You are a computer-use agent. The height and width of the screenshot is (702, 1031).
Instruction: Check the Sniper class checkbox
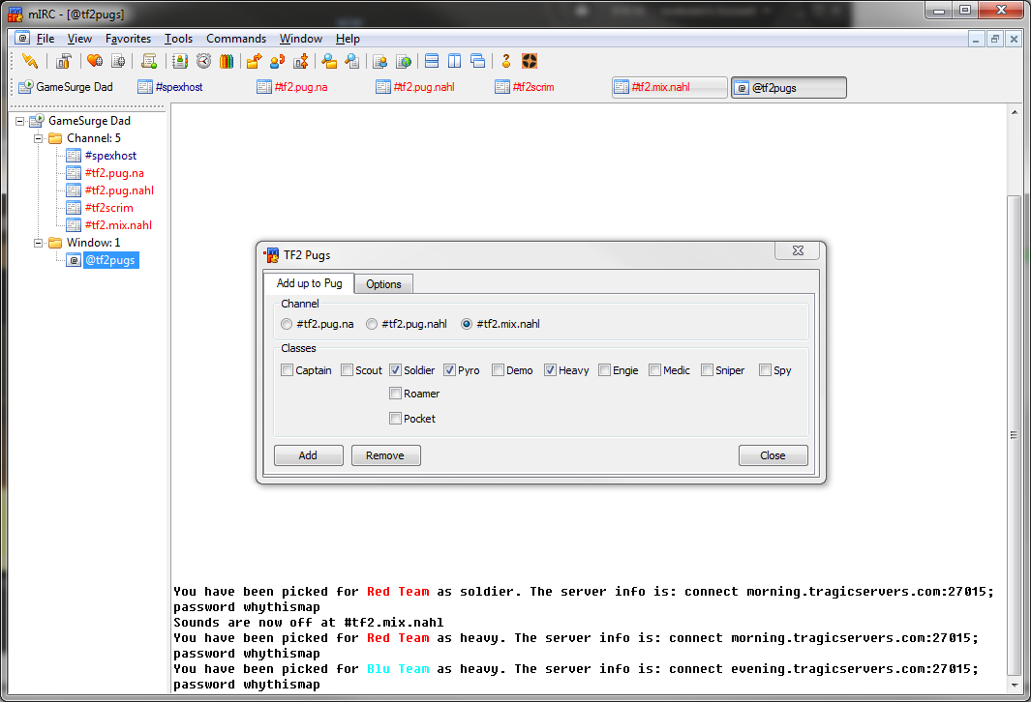point(707,370)
